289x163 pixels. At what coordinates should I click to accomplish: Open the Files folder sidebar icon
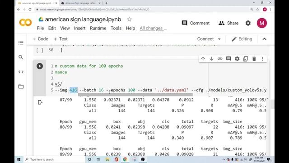(x=21, y=86)
